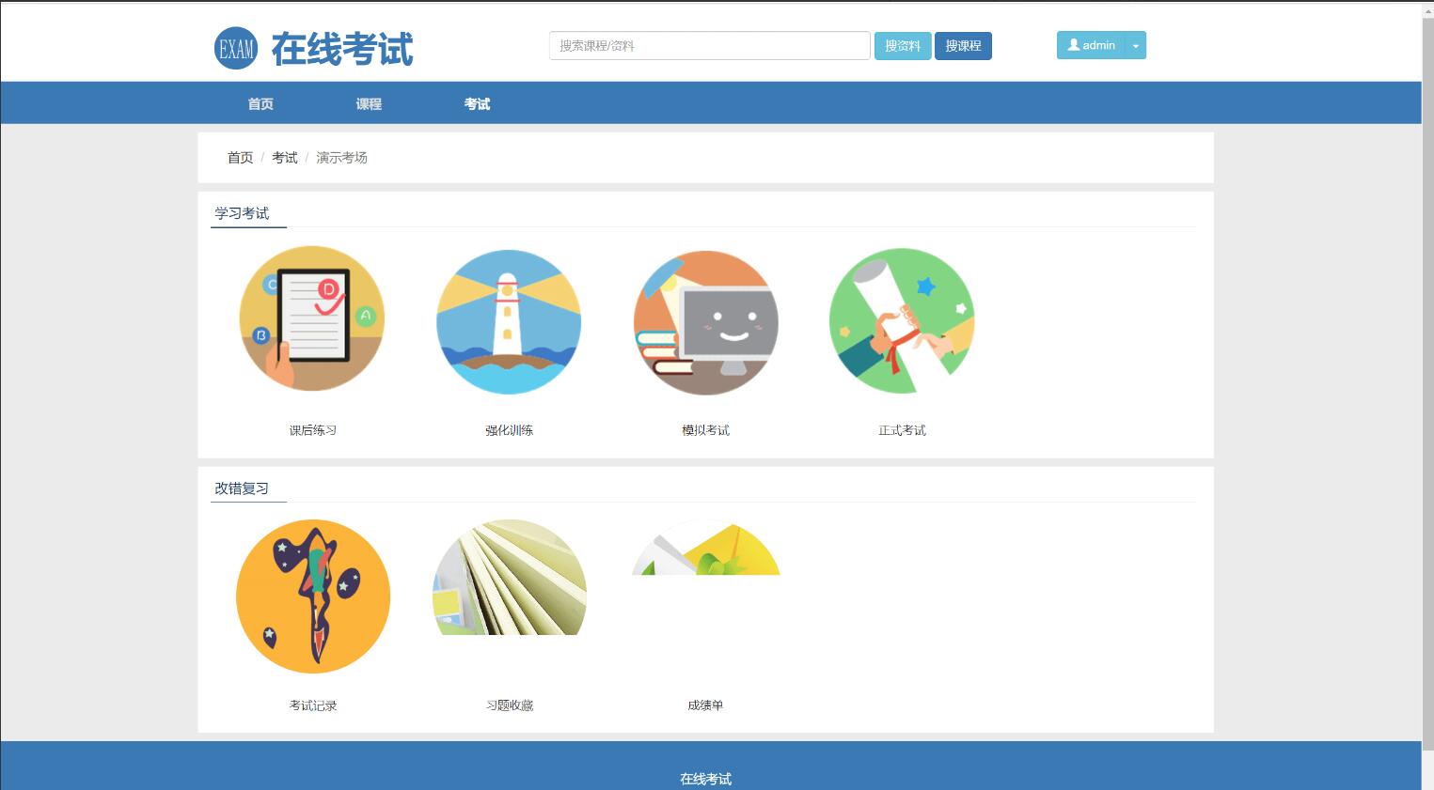Open the 正式考试 diploma scroll icon

902,321
